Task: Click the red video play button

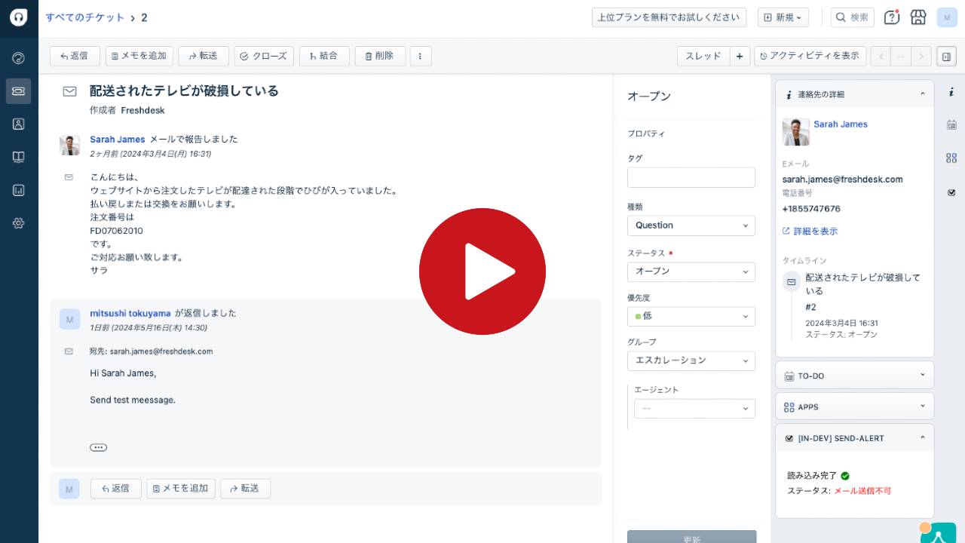Action: click(x=482, y=271)
